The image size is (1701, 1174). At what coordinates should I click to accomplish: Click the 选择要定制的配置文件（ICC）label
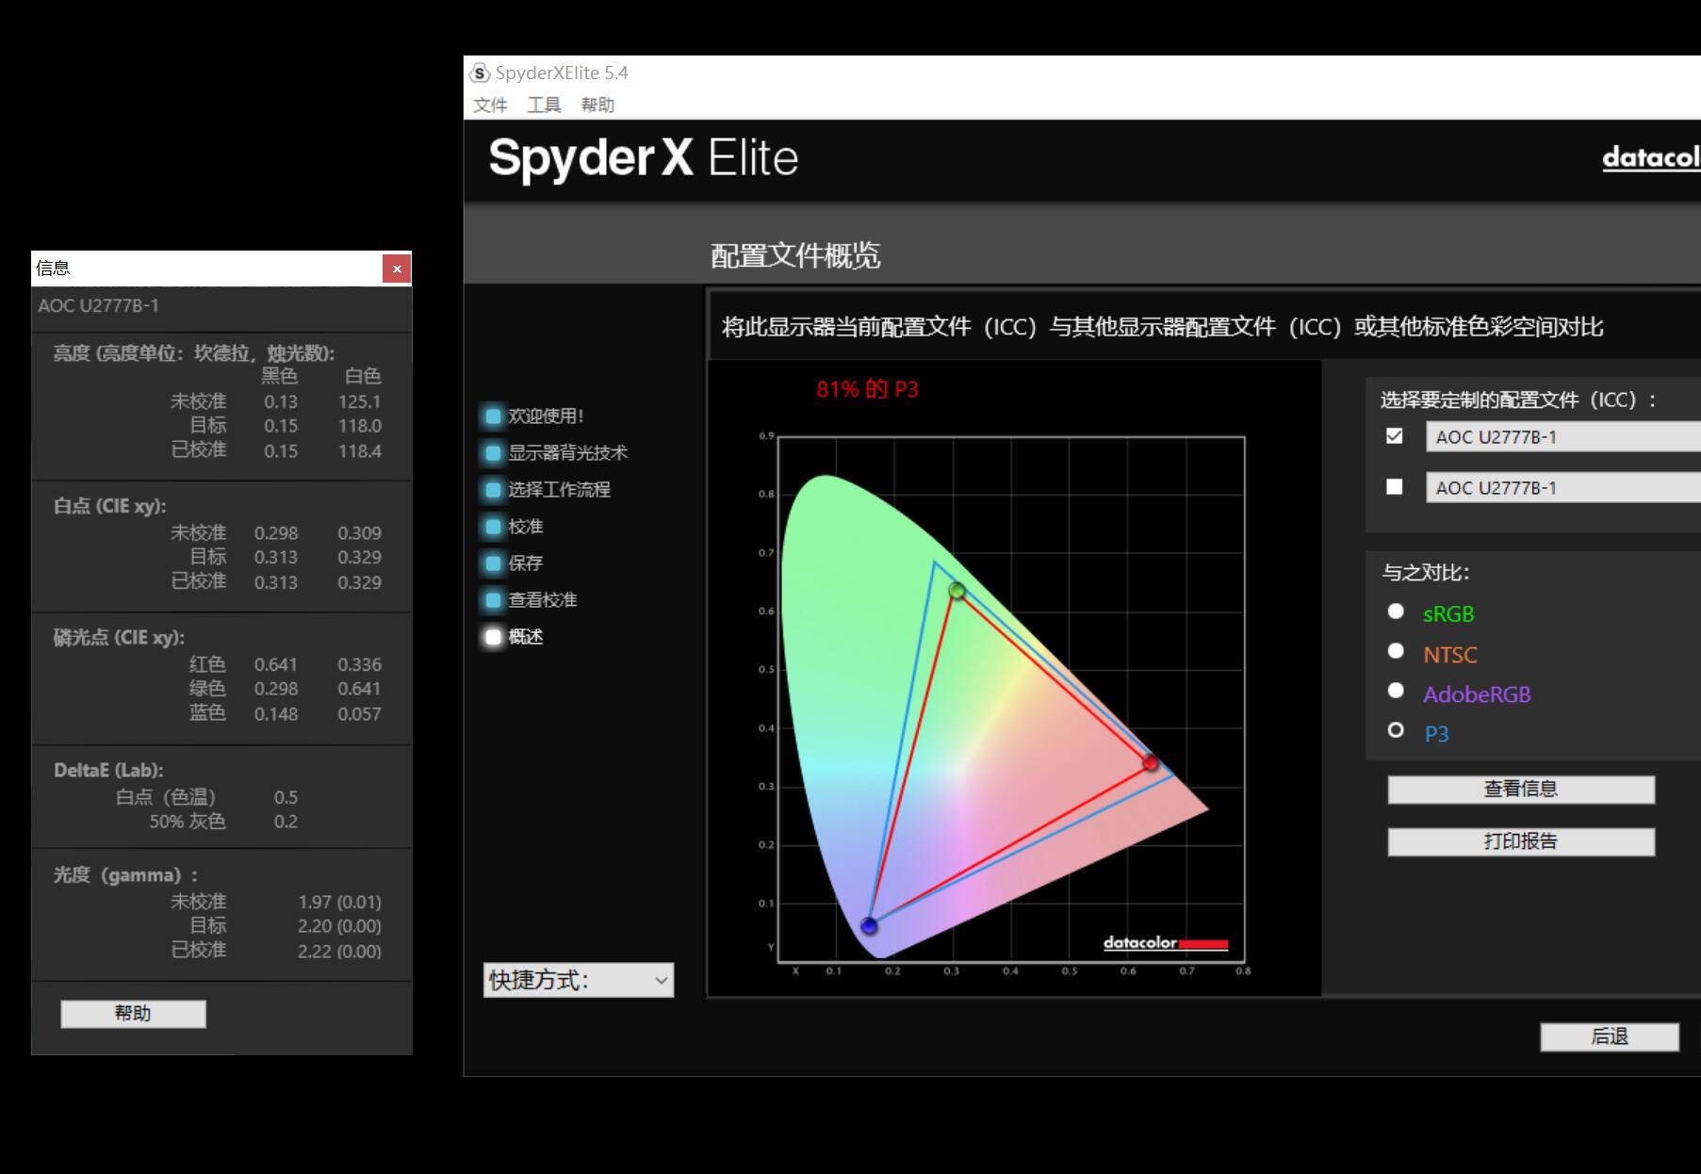[1518, 399]
